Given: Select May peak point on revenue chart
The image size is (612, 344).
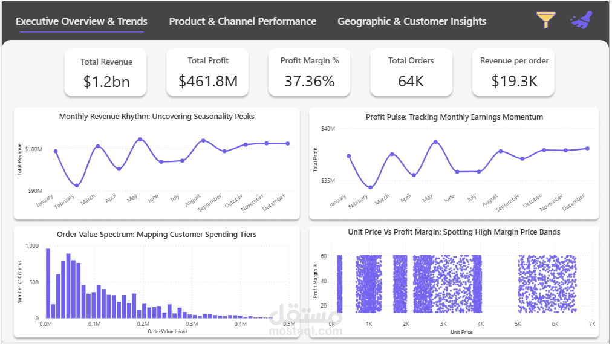Looking at the screenshot, I should pos(140,139).
